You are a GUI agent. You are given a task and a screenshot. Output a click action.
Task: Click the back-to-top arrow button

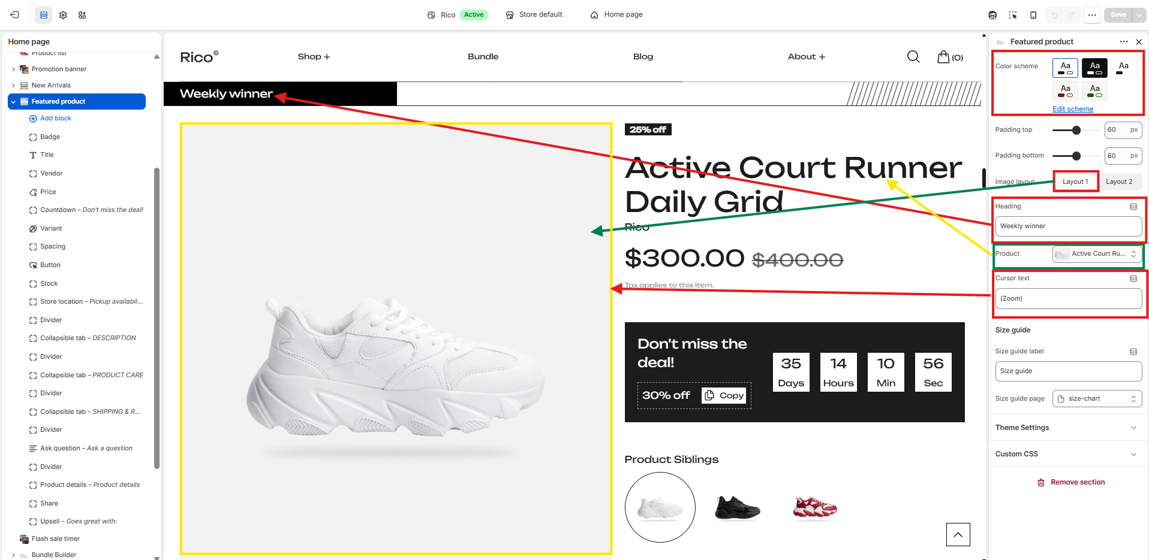point(958,534)
